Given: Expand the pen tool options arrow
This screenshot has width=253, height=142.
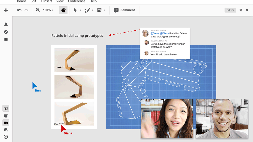Looking at the screenshot, I should (x=92, y=10).
